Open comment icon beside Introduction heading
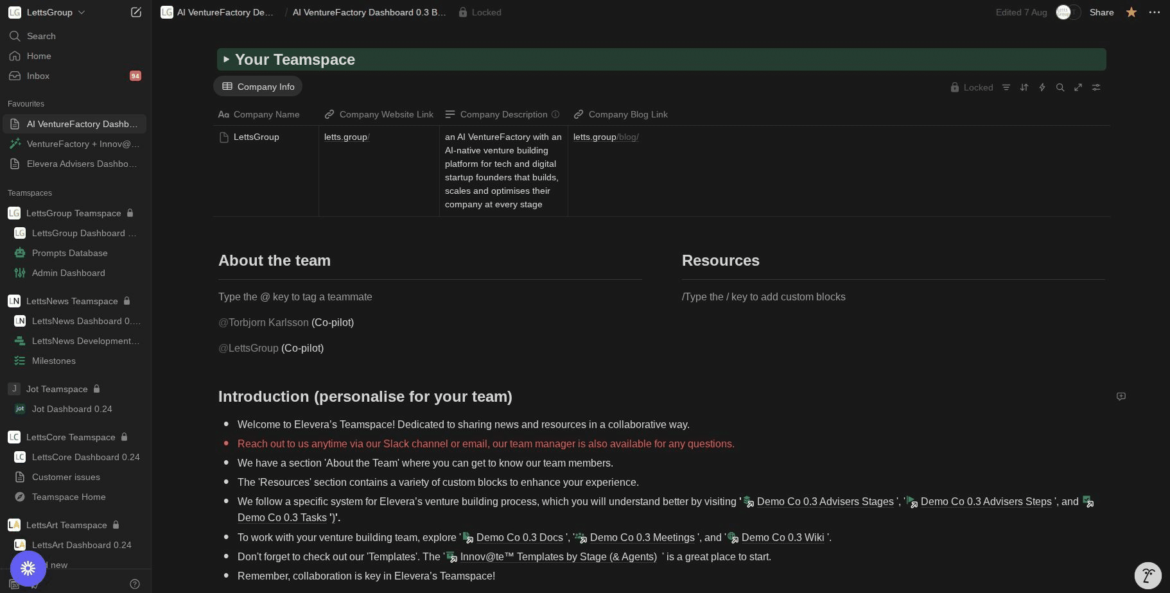1170x593 pixels. (x=1121, y=396)
